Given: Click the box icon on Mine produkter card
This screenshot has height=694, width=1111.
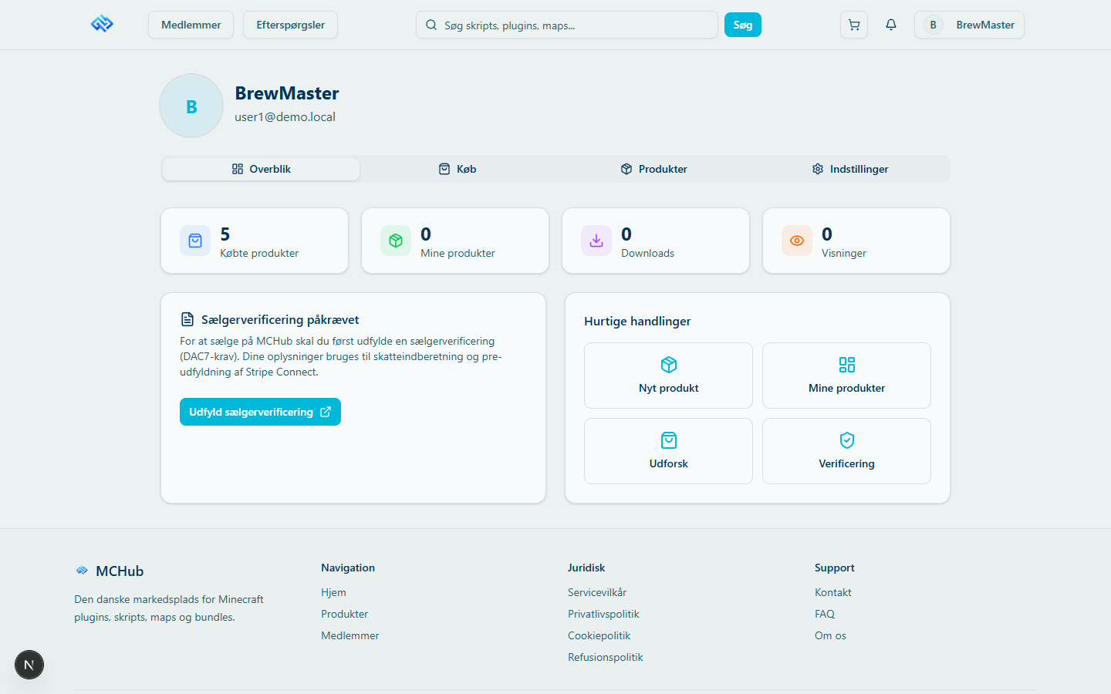Looking at the screenshot, I should 396,241.
